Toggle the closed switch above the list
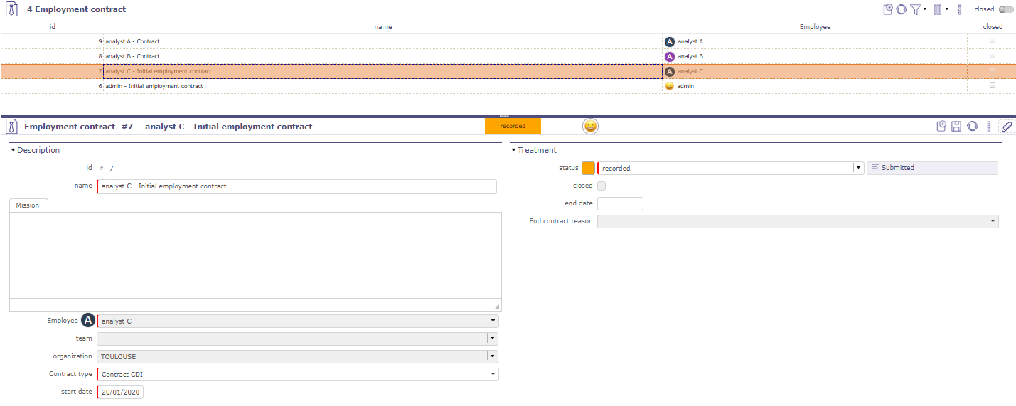Image resolution: width=1016 pixels, height=406 pixels. [x=1005, y=9]
